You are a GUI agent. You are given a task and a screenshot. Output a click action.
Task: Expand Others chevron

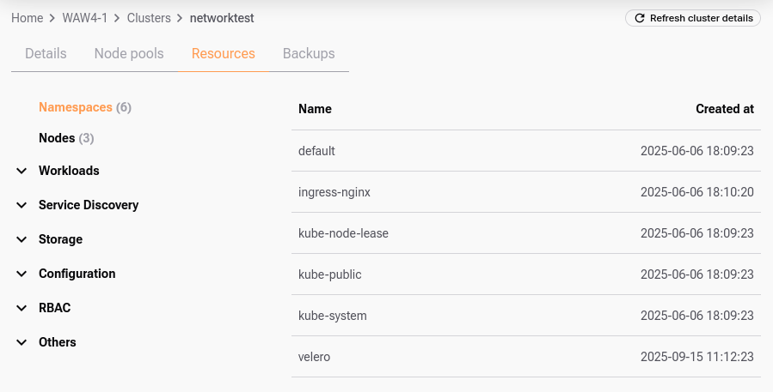[21, 342]
